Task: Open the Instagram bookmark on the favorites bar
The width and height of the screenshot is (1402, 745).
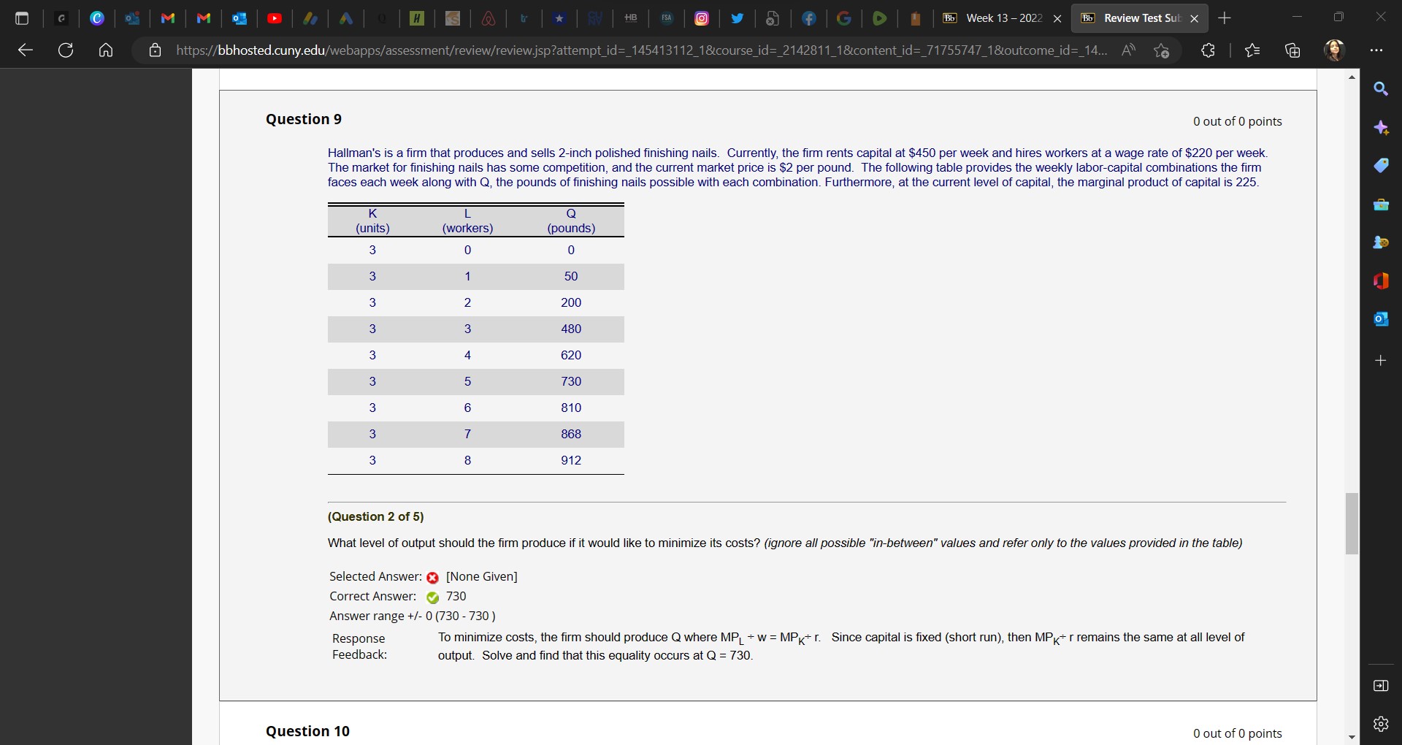Action: [702, 18]
